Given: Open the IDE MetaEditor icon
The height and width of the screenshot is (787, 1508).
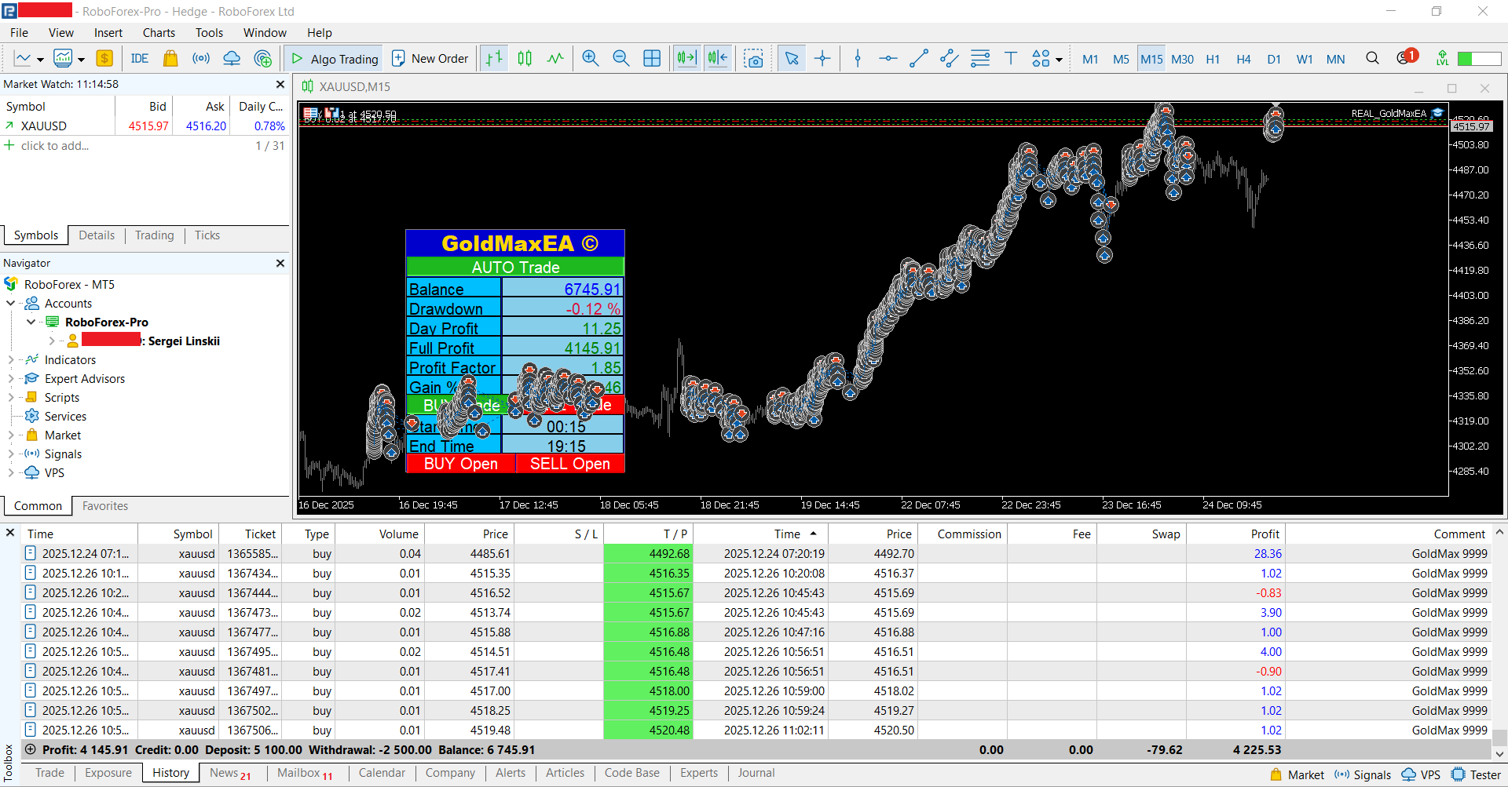Looking at the screenshot, I should [x=140, y=59].
